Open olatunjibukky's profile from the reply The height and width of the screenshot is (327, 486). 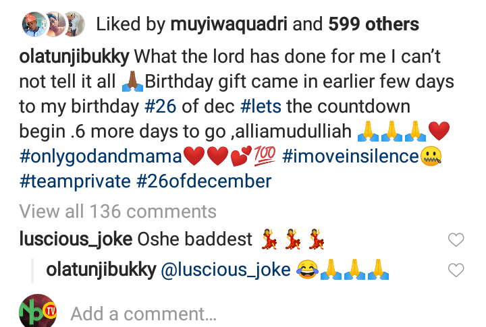(x=99, y=270)
